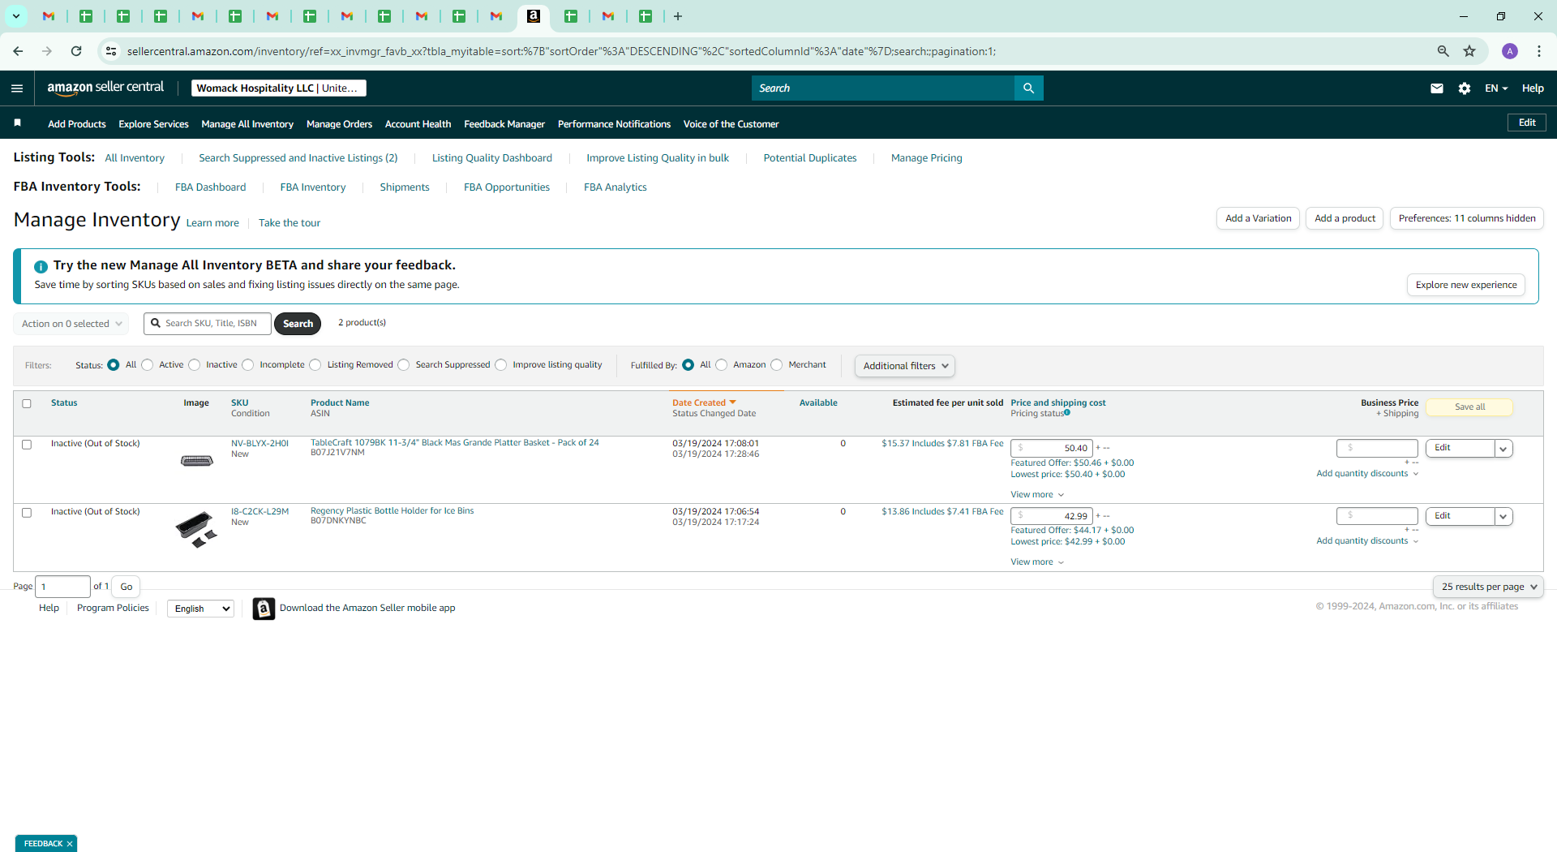
Task: Click the bookmark flag icon in navigation bar
Action: click(17, 123)
